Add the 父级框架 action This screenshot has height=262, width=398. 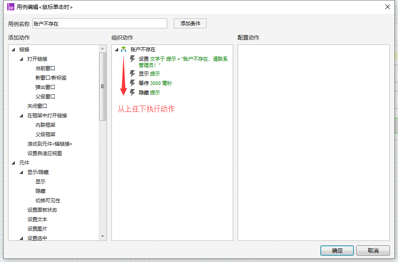[45, 134]
